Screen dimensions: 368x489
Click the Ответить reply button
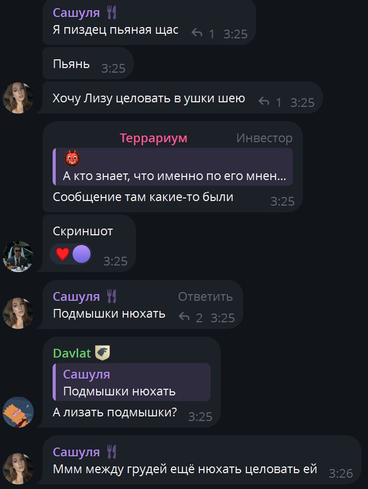click(205, 297)
